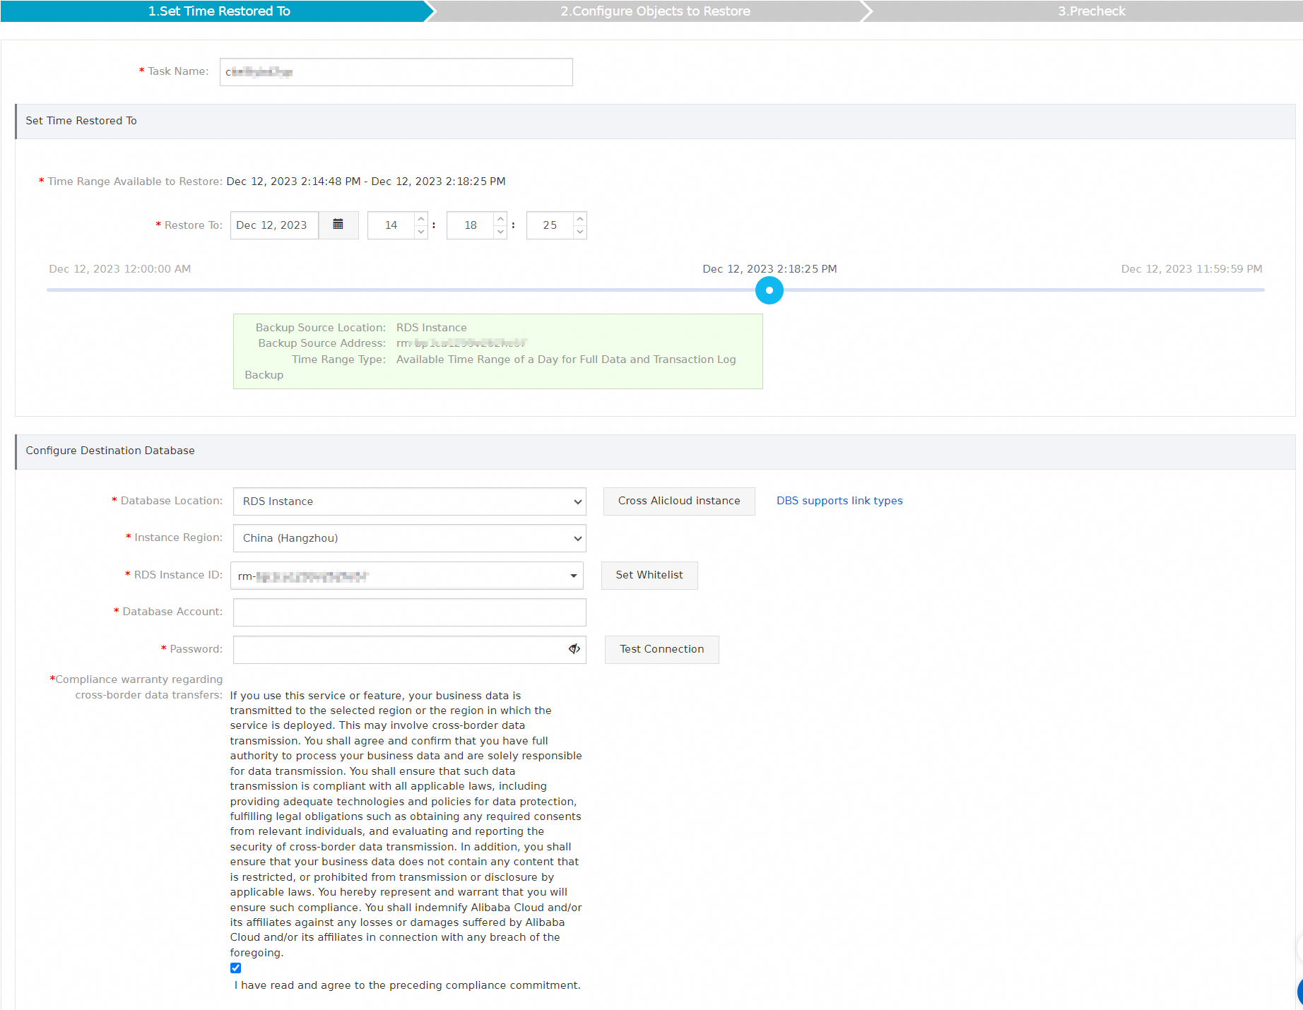This screenshot has width=1303, height=1010.
Task: Click the Test Connection button
Action: [x=661, y=649]
